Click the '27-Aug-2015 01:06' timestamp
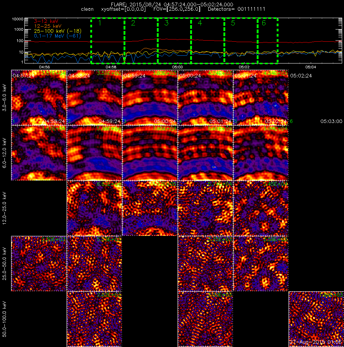 316,342
